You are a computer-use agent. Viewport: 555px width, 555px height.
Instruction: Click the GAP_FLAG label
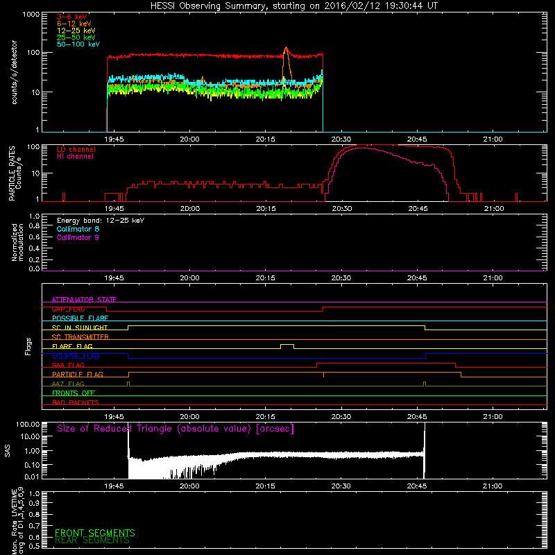tap(68, 309)
